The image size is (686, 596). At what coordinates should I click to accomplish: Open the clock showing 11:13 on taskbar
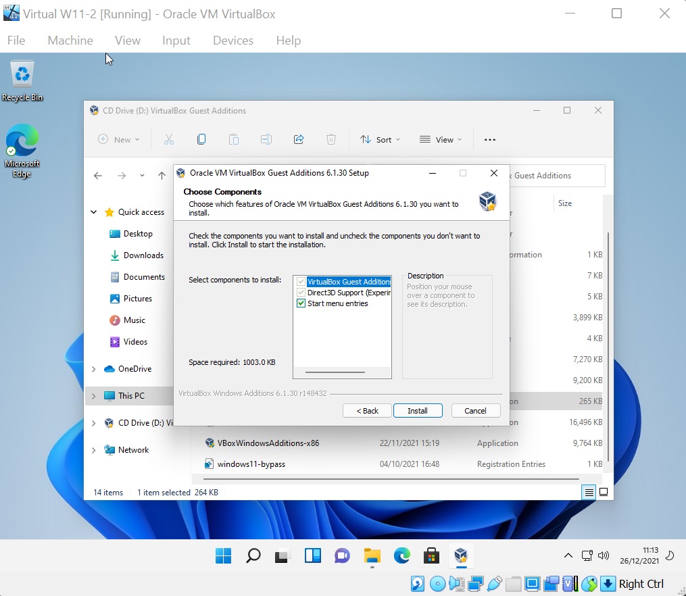click(639, 555)
